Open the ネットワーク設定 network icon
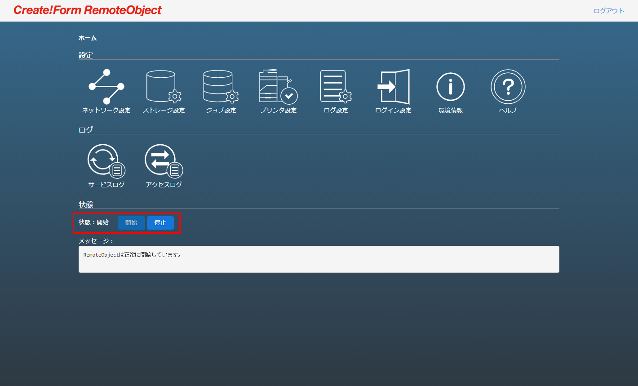The image size is (638, 386). pos(106,87)
